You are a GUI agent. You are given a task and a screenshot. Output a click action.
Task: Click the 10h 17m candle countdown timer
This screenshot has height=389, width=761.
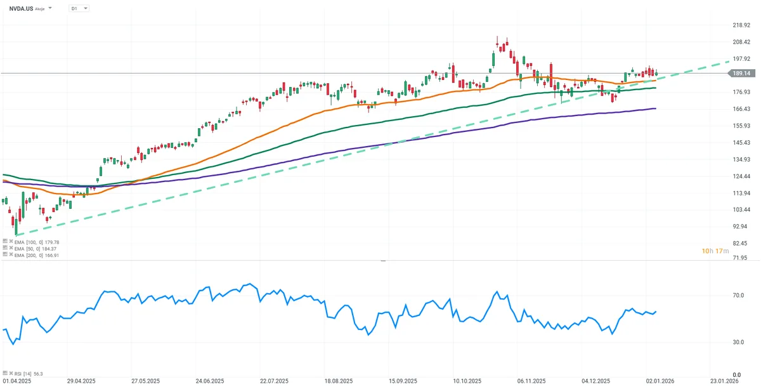715,251
